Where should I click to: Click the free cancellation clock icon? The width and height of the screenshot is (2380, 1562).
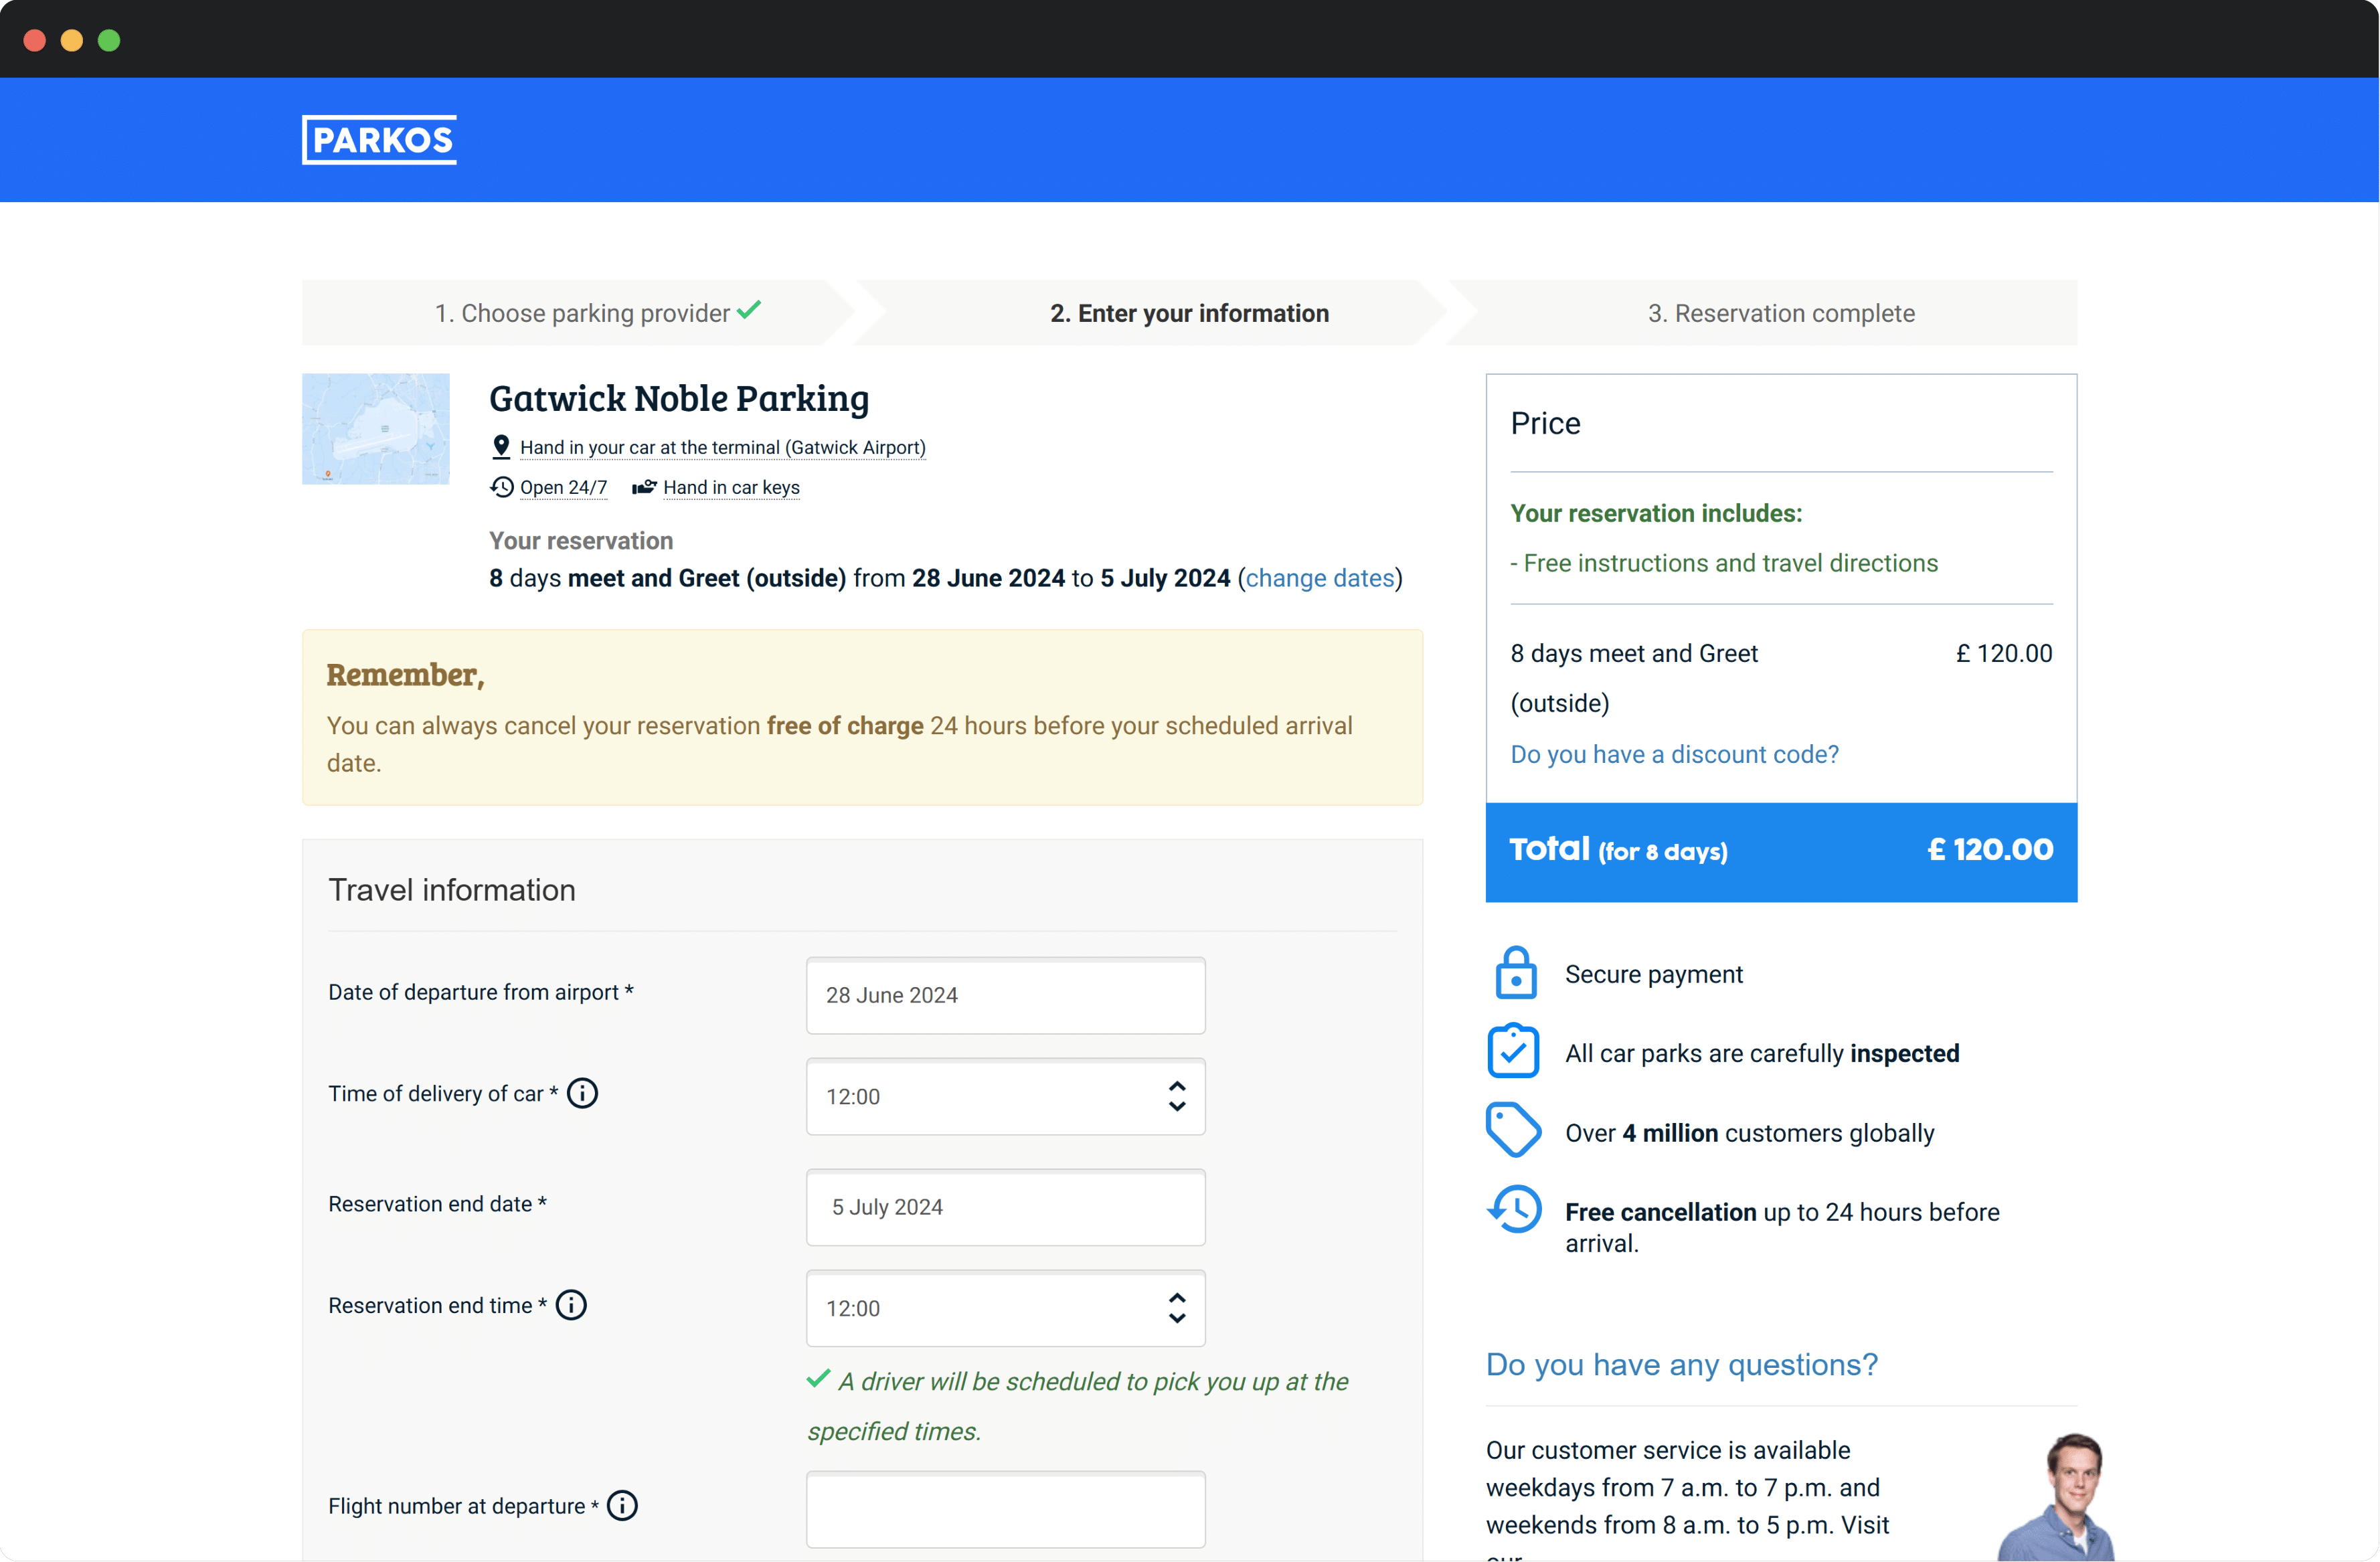point(1514,1209)
